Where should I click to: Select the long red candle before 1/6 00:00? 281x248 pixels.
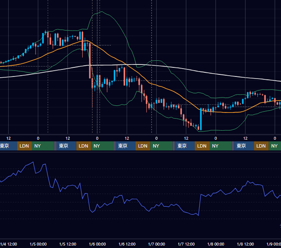point(90,61)
